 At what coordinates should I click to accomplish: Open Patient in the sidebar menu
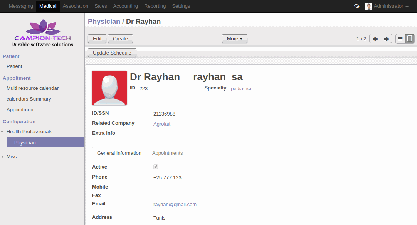pos(14,66)
